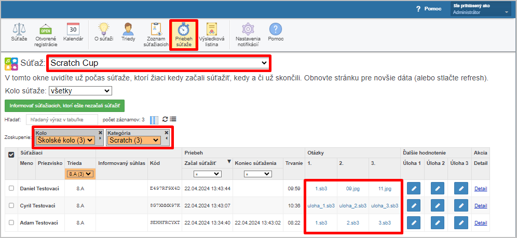The height and width of the screenshot is (238, 517).
Task: Download uloha_1.sb3 file
Action: coord(321,206)
